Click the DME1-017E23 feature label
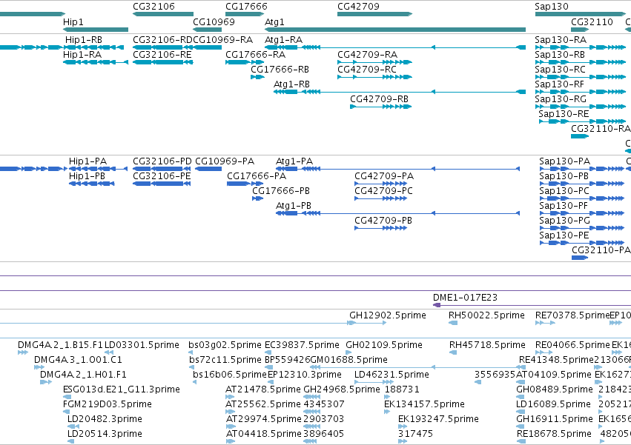 click(465, 298)
